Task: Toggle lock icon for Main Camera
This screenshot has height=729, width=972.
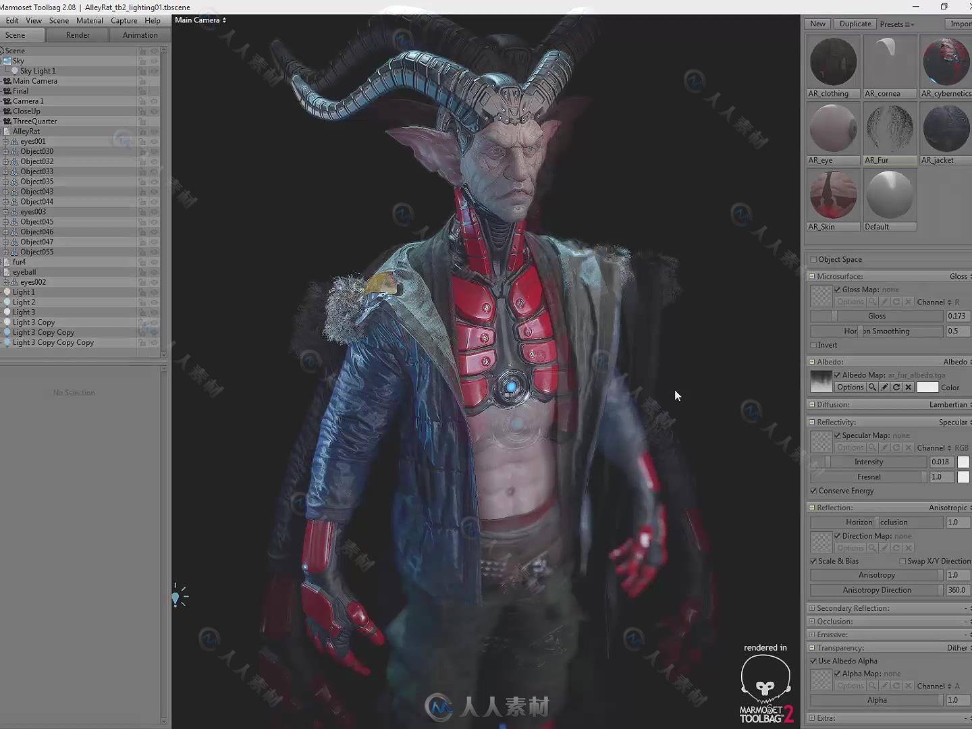Action: pyautogui.click(x=142, y=81)
